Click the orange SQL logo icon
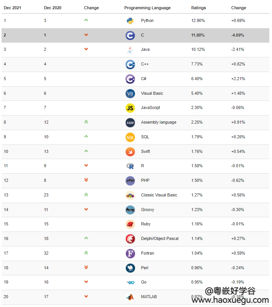 tap(130, 137)
